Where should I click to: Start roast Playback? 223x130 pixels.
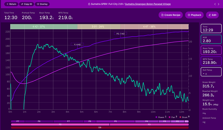(194, 15)
